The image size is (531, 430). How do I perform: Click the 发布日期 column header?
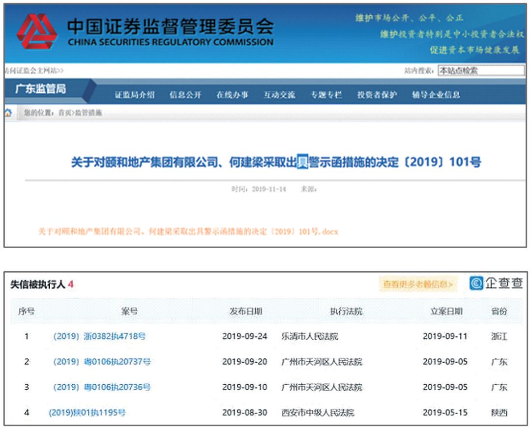click(246, 312)
